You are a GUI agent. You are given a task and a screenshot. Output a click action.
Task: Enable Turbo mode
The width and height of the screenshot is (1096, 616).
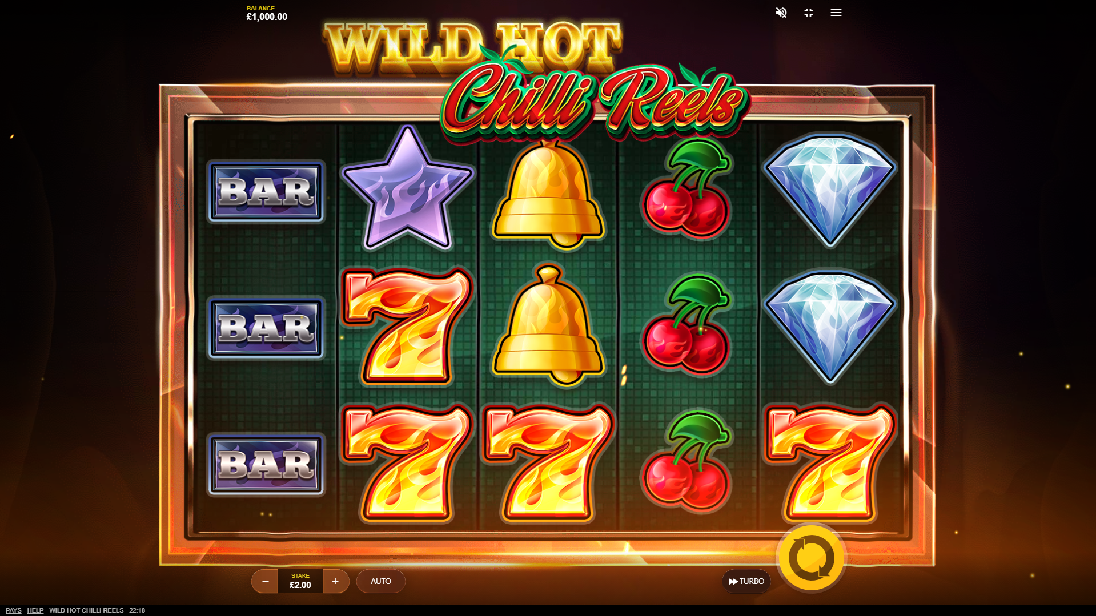click(x=746, y=581)
